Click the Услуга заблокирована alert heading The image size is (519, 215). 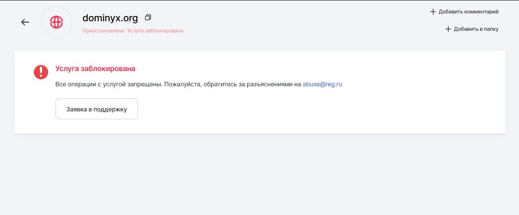point(95,68)
